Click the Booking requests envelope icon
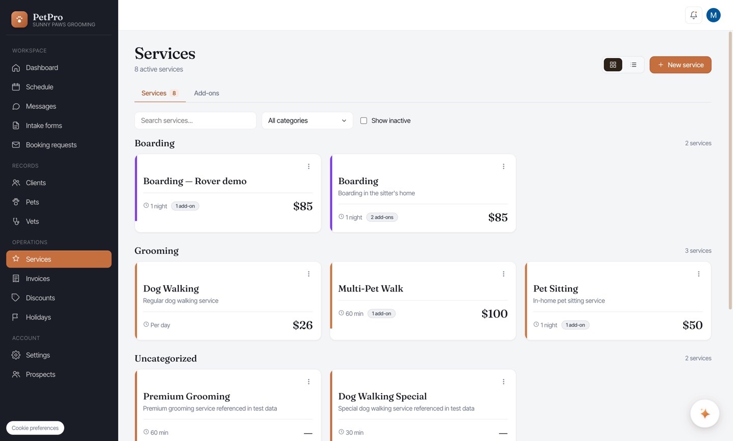 pyautogui.click(x=16, y=145)
